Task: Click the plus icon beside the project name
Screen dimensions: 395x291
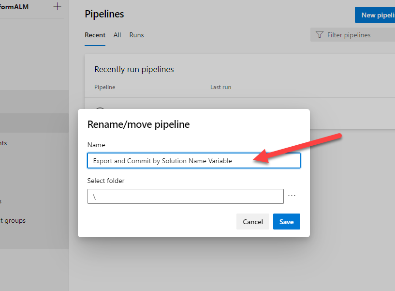Action: pyautogui.click(x=58, y=7)
